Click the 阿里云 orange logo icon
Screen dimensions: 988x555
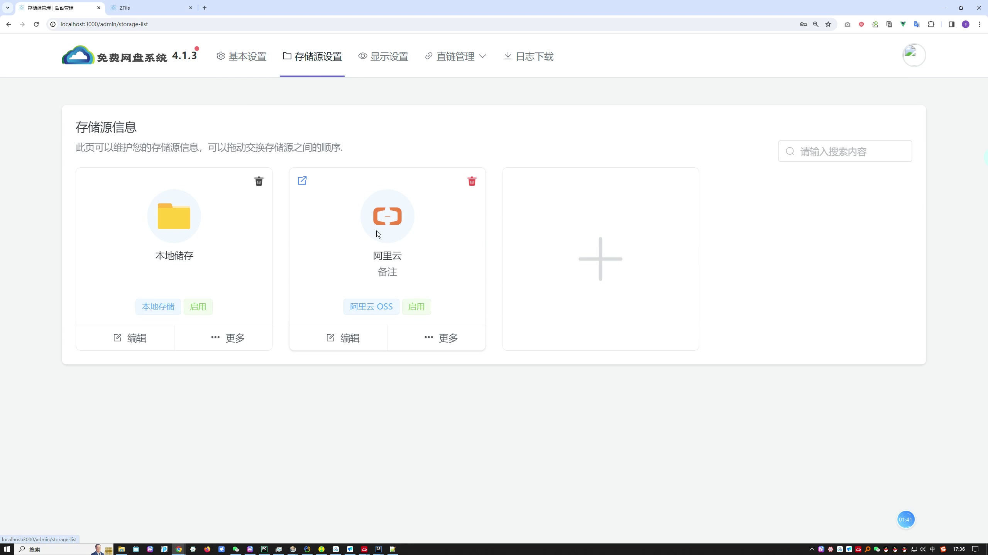pyautogui.click(x=387, y=216)
